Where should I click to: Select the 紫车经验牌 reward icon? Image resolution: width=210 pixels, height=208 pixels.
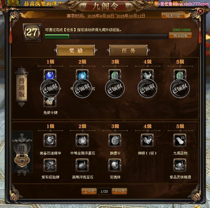pos(50,165)
